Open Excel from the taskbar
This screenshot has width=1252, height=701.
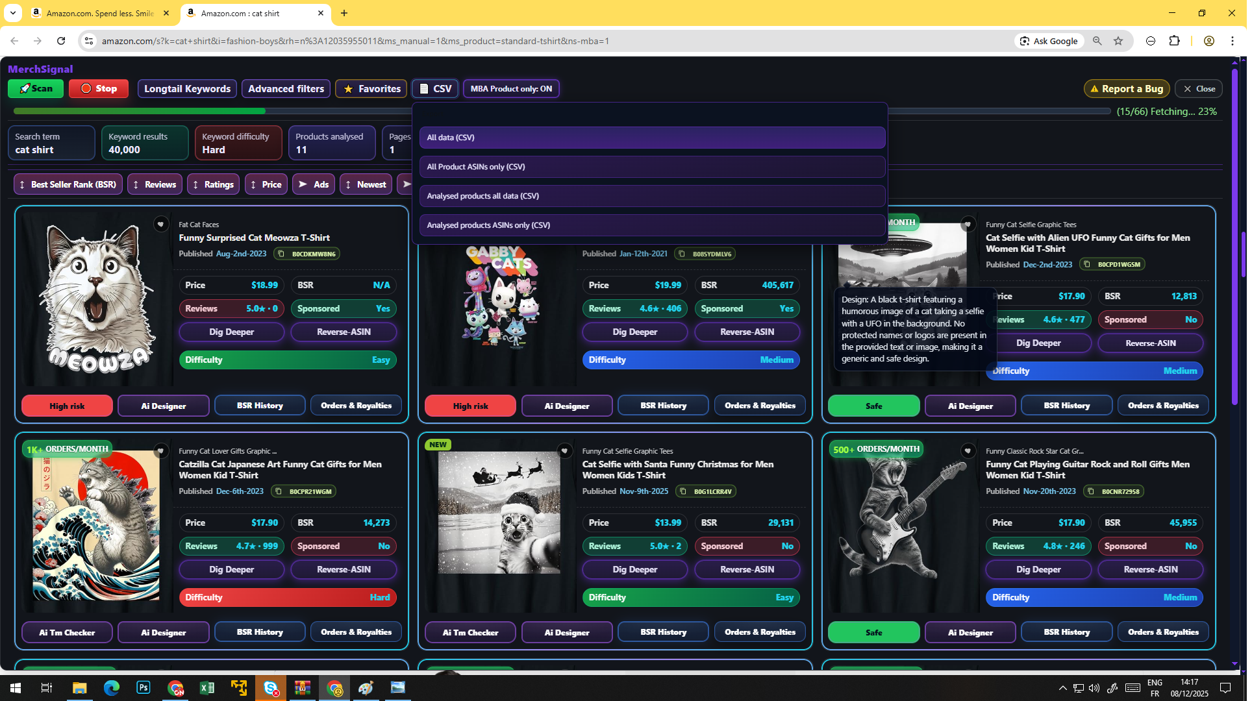click(x=207, y=687)
